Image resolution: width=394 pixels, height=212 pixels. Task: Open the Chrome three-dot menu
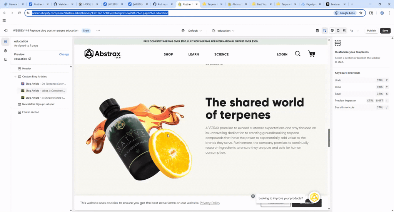click(x=389, y=13)
